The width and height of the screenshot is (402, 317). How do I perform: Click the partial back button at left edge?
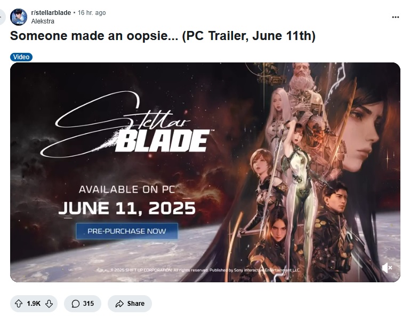click(2, 17)
